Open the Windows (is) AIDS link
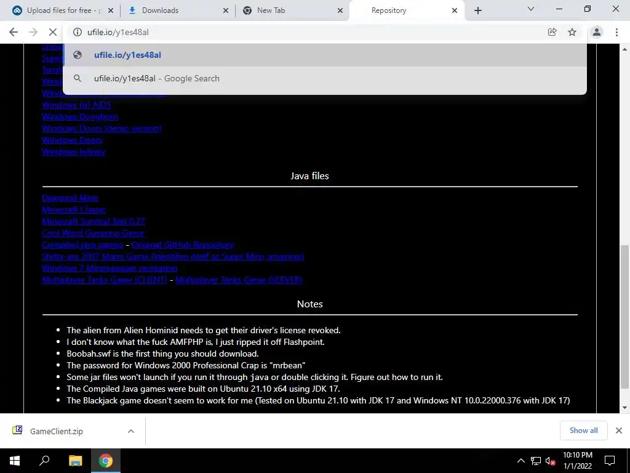 point(76,105)
